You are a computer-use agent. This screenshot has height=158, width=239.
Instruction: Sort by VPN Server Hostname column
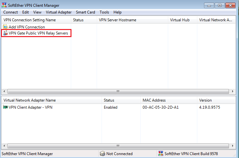pos(132,20)
